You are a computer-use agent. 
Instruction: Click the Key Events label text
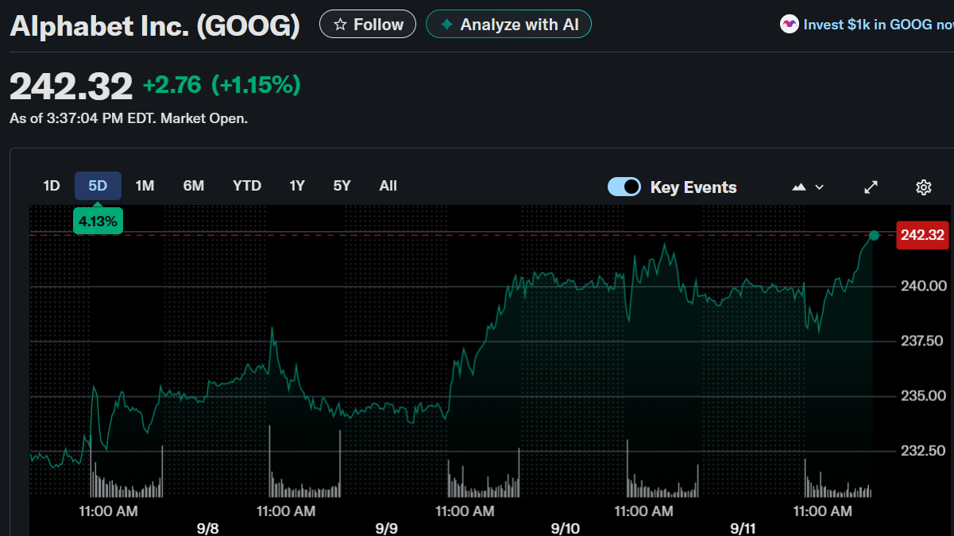693,187
